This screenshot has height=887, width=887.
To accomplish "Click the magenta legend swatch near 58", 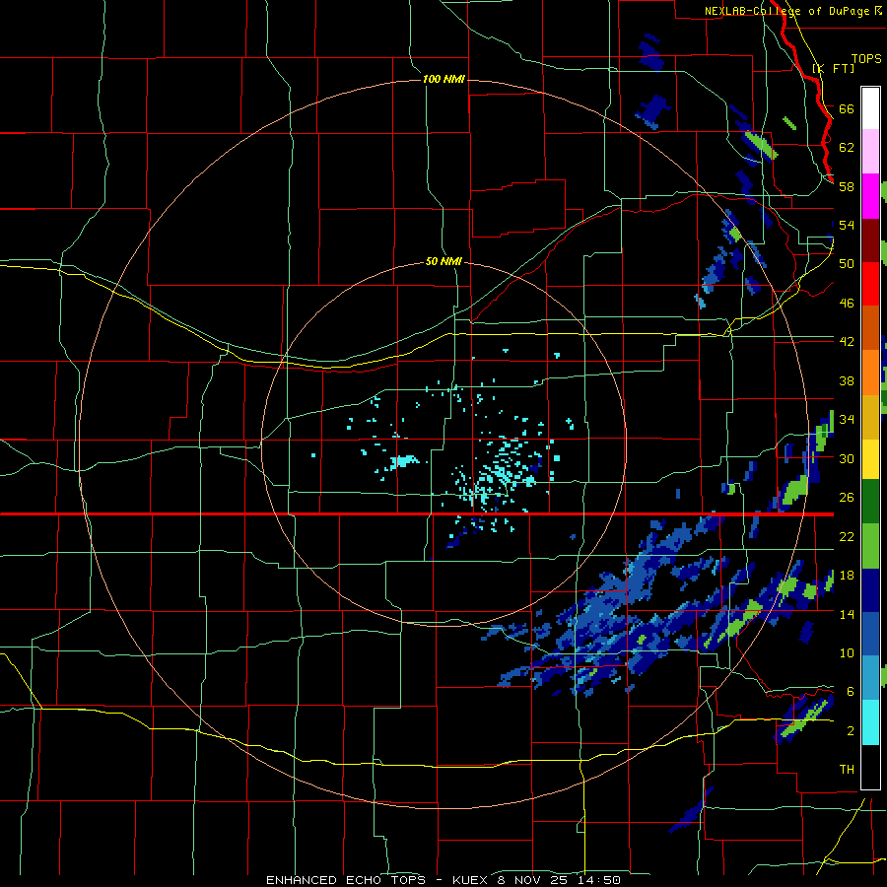I will 870,196.
